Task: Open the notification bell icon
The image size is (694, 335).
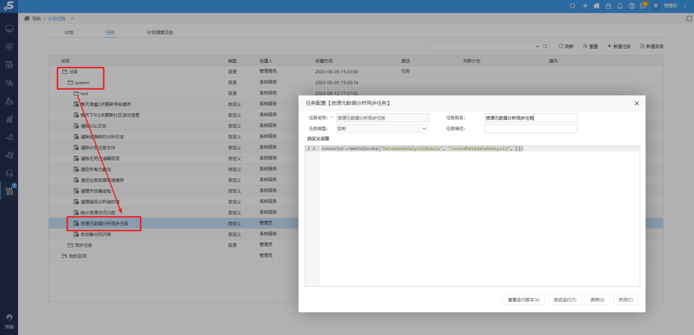Action: pyautogui.click(x=620, y=5)
